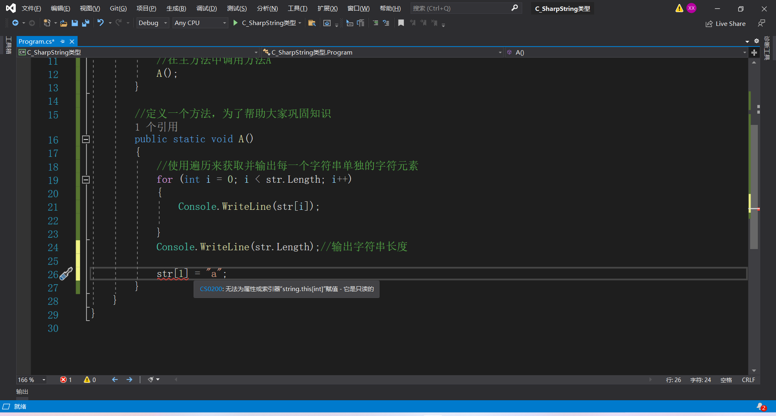Save the current file with the disk icon
Image resolution: width=776 pixels, height=416 pixels.
click(74, 23)
